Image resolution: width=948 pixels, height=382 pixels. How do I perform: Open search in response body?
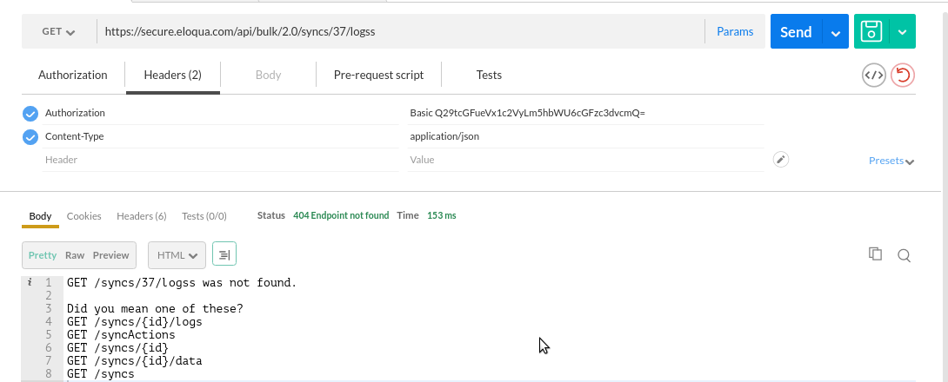tap(904, 255)
